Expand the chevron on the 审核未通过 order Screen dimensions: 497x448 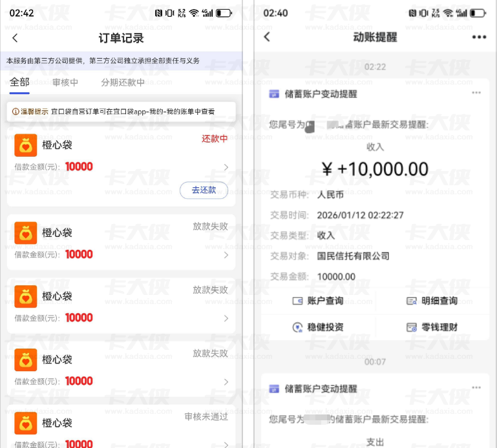pyautogui.click(x=226, y=444)
